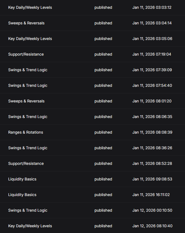
Task: Click timestamp Jan 11, 2026 03:05:06
Action: pos(152,39)
